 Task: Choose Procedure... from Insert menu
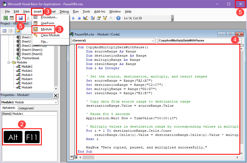tap(51, 17)
